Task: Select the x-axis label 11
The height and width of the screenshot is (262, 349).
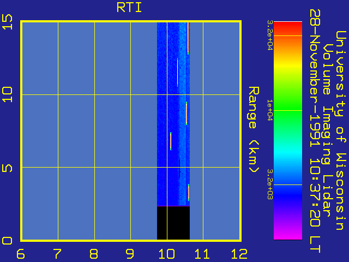Action: (202, 254)
